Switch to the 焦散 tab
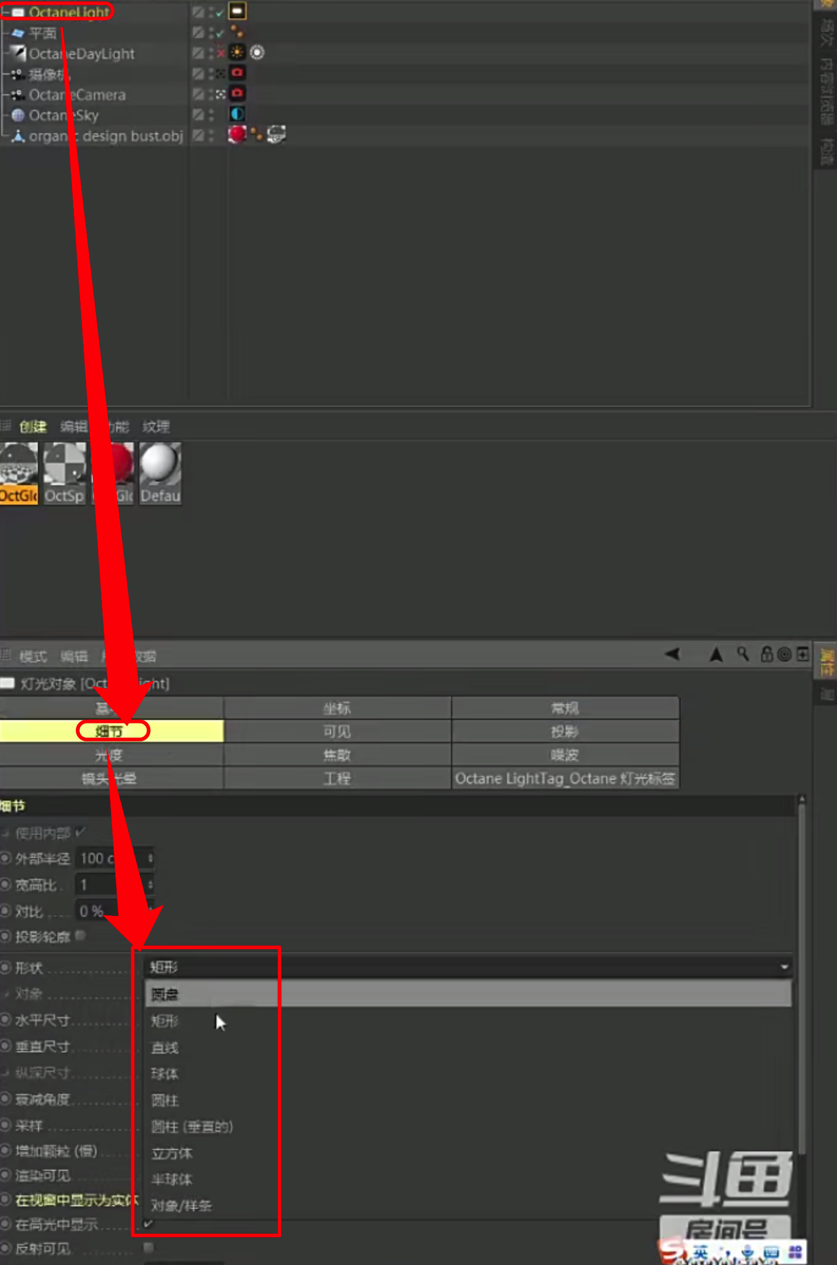837x1265 pixels. (337, 755)
